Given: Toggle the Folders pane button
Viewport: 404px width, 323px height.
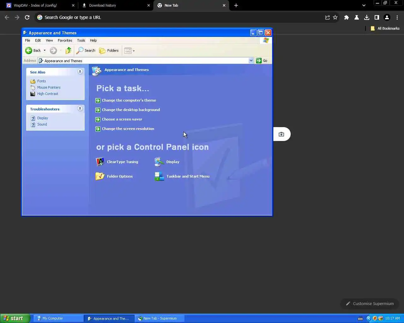Looking at the screenshot, I should (x=109, y=50).
